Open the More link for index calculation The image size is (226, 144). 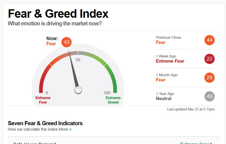[65, 129]
